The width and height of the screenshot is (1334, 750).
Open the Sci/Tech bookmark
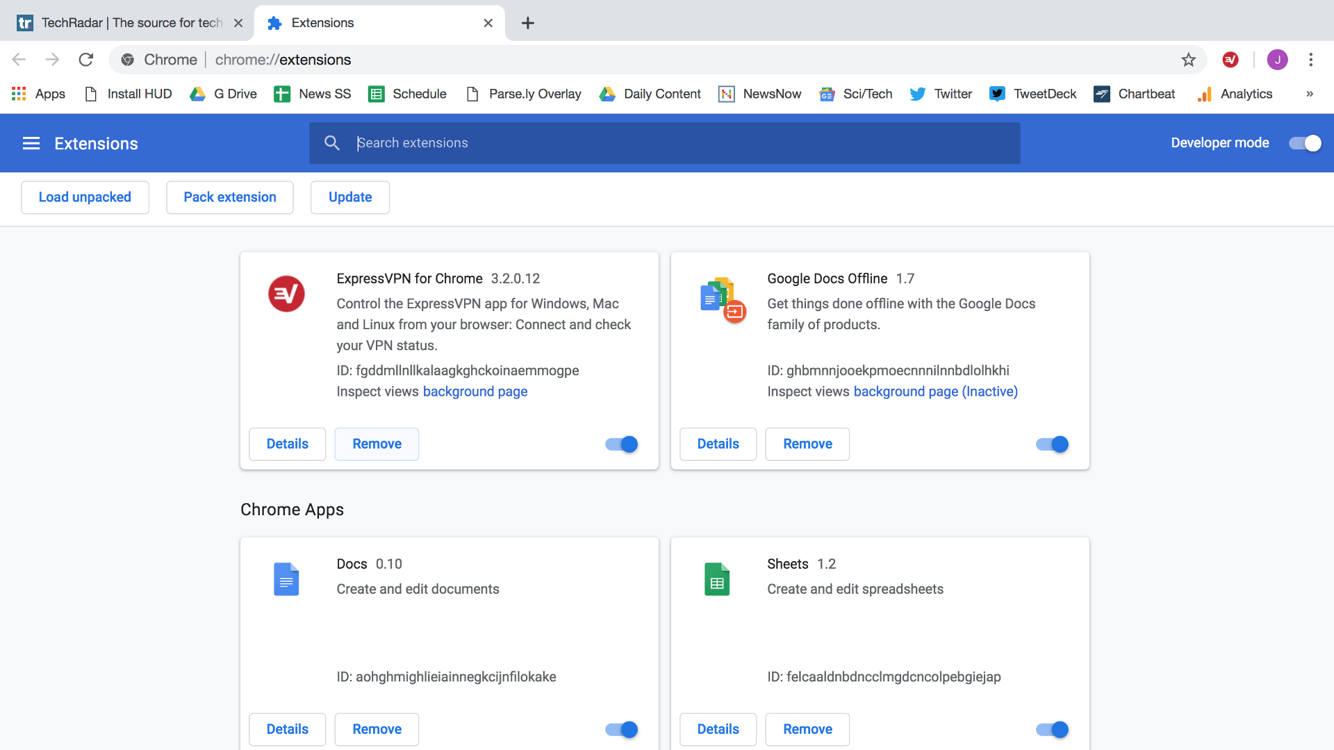coord(856,94)
